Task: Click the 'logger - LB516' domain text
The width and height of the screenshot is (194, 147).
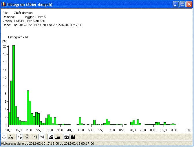Action: pos(35,17)
